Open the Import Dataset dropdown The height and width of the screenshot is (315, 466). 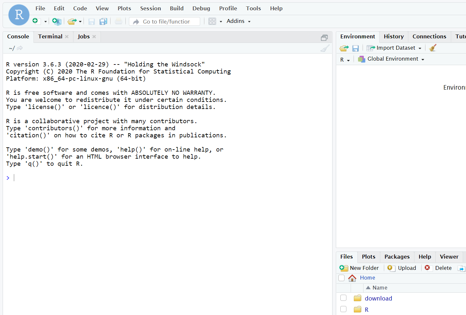pyautogui.click(x=394, y=48)
